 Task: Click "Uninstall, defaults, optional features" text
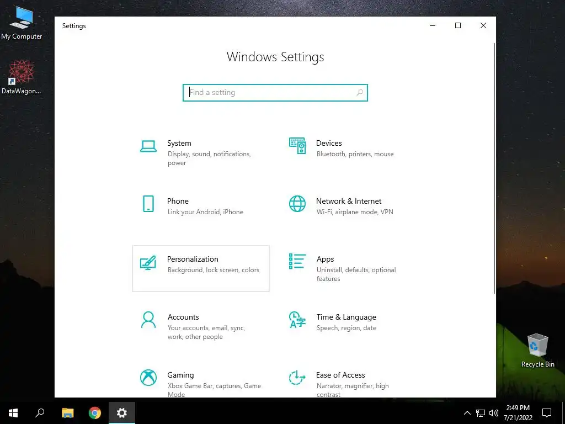(x=356, y=274)
